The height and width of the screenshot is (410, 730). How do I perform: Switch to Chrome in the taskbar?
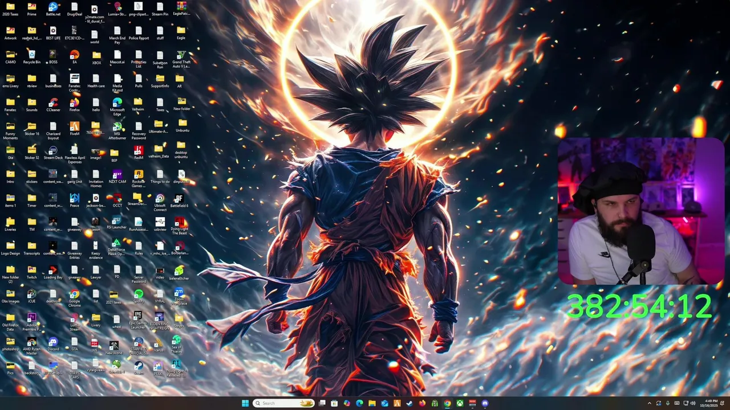(x=447, y=403)
